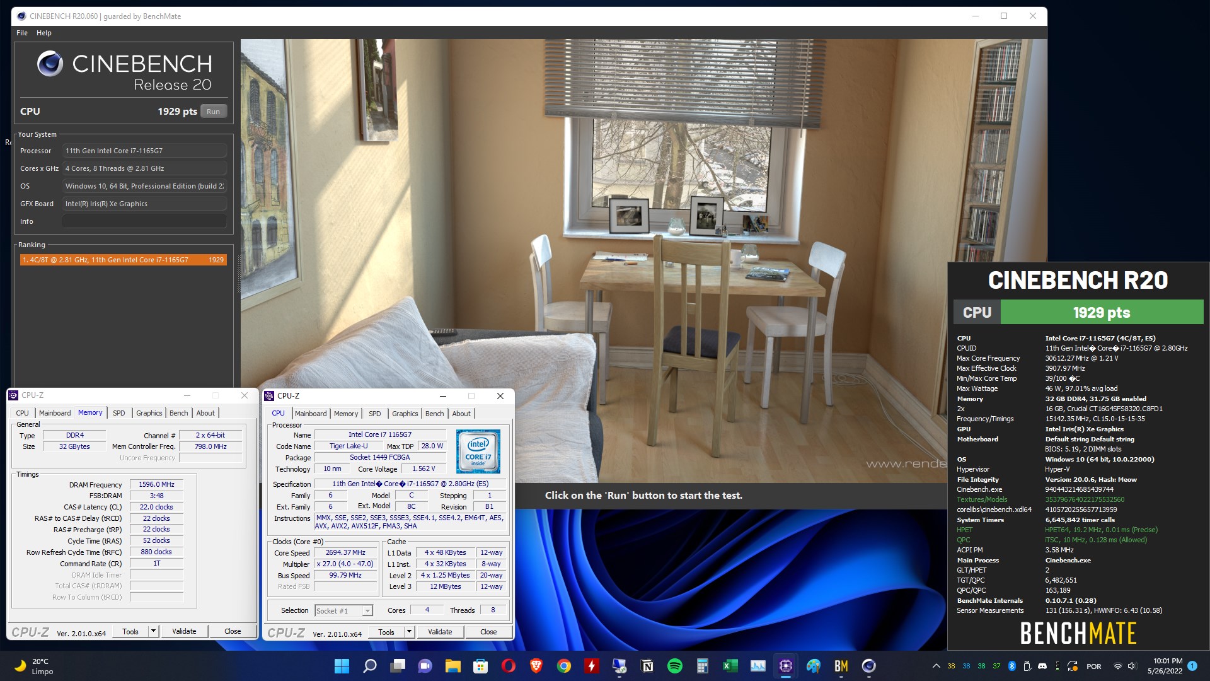This screenshot has width=1210, height=681.
Task: Open Mainboard tab in the front CPU-Z window
Action: tap(311, 414)
